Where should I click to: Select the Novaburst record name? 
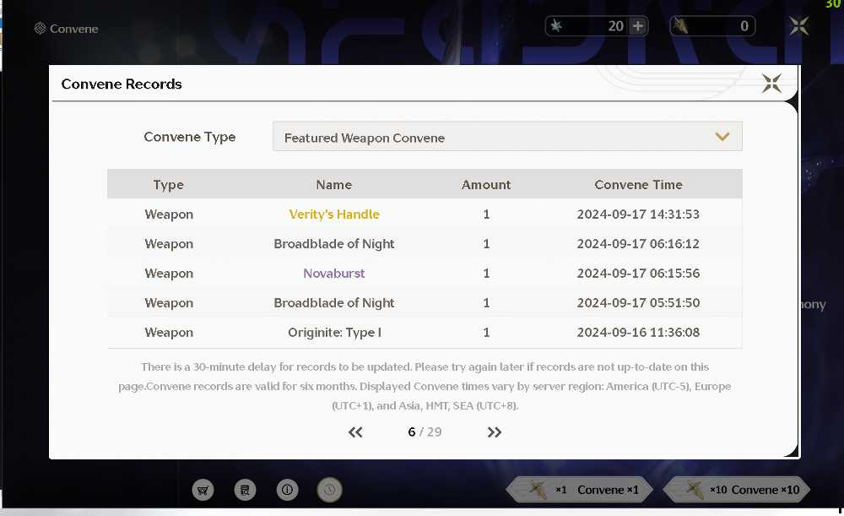[334, 273]
